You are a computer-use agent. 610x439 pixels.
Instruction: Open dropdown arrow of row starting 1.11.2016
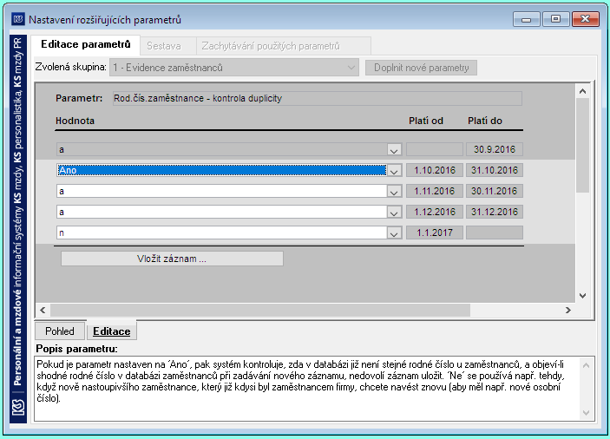394,192
